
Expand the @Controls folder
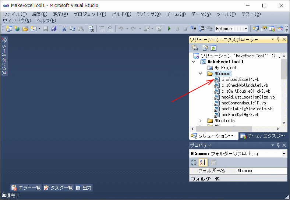click(x=201, y=121)
